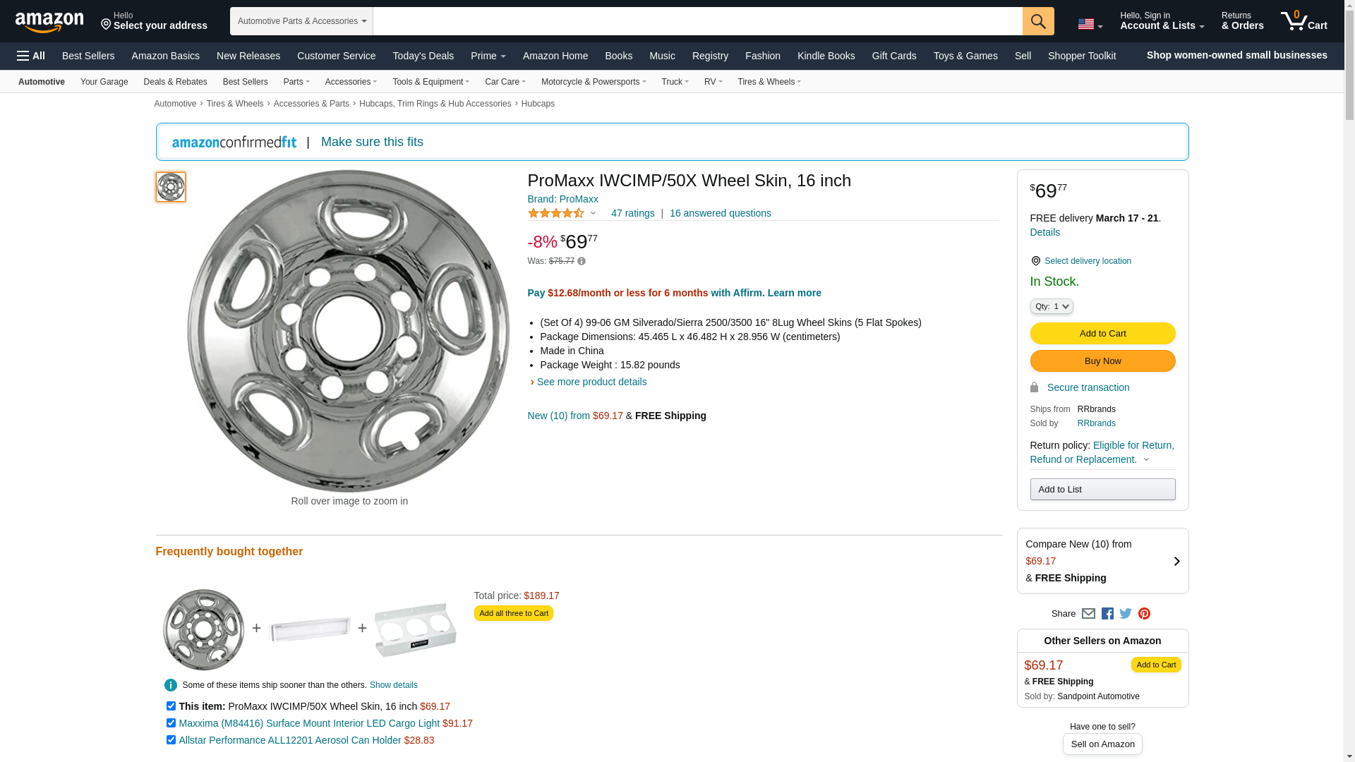1355x762 pixels.
Task: Share the product on Twitter
Action: tap(1126, 614)
